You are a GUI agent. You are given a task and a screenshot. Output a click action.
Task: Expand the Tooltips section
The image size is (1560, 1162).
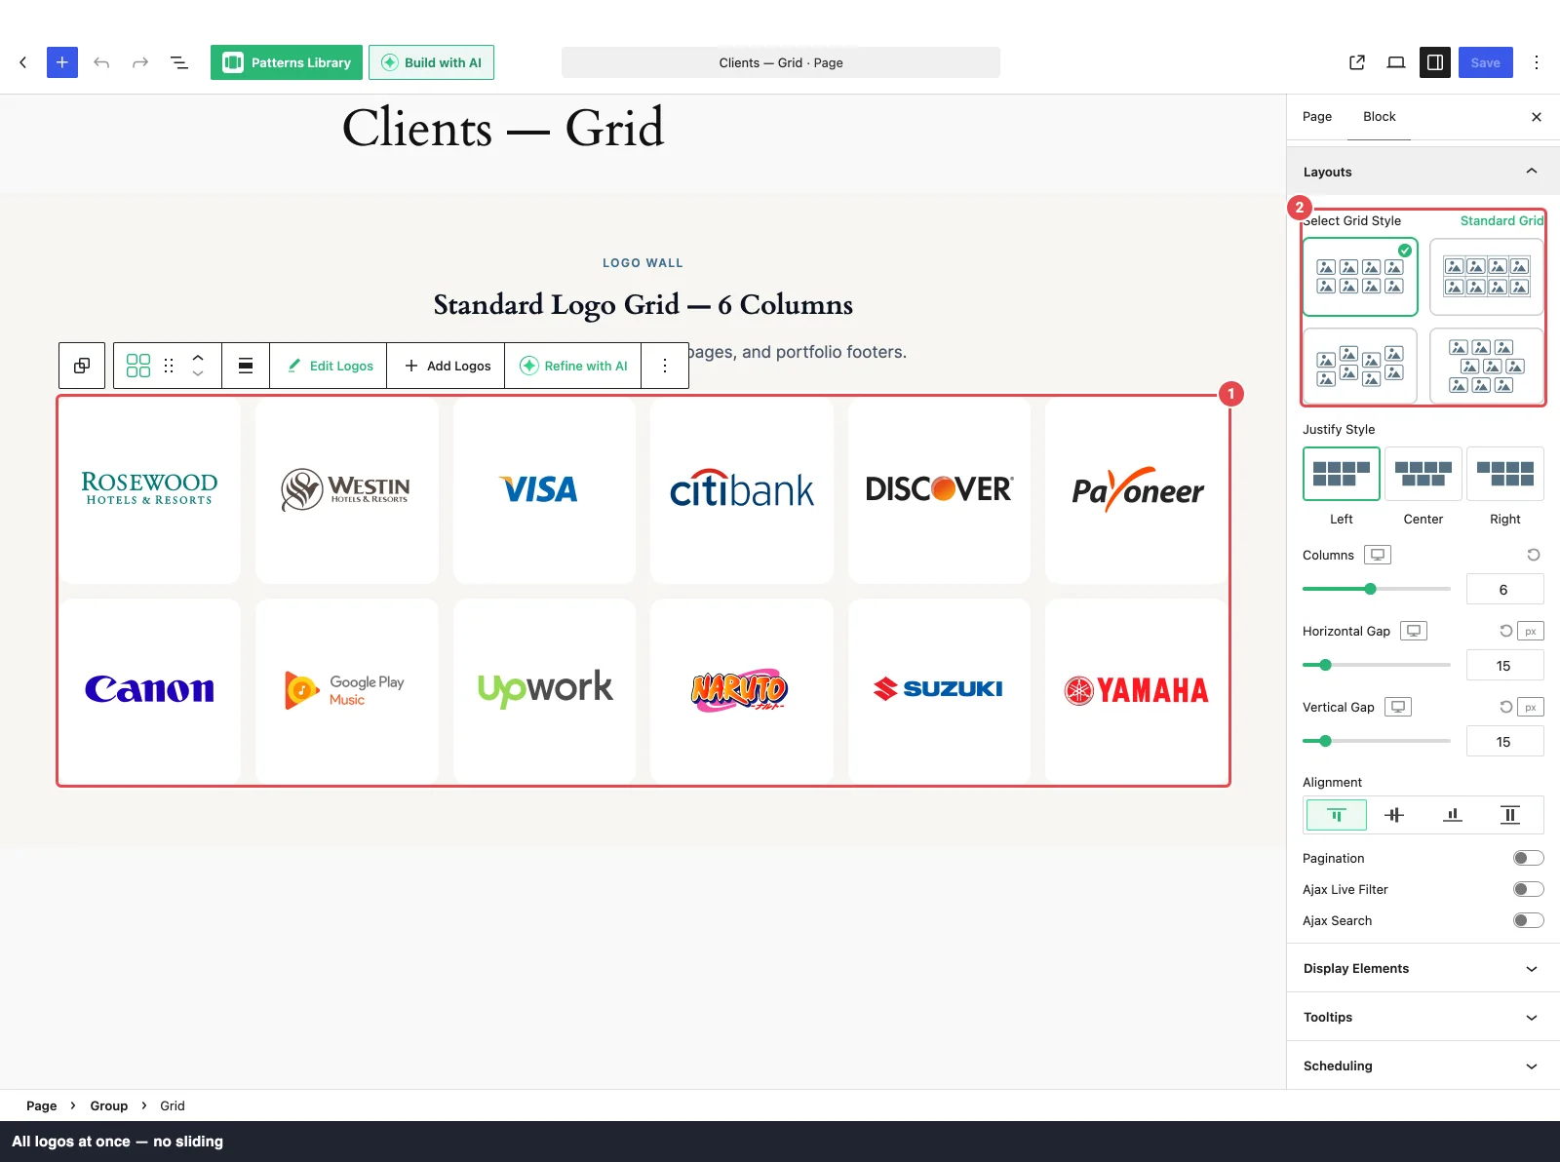tap(1423, 1017)
